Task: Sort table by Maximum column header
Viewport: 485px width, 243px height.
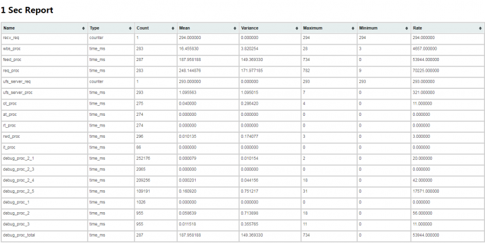Action: click(x=329, y=28)
